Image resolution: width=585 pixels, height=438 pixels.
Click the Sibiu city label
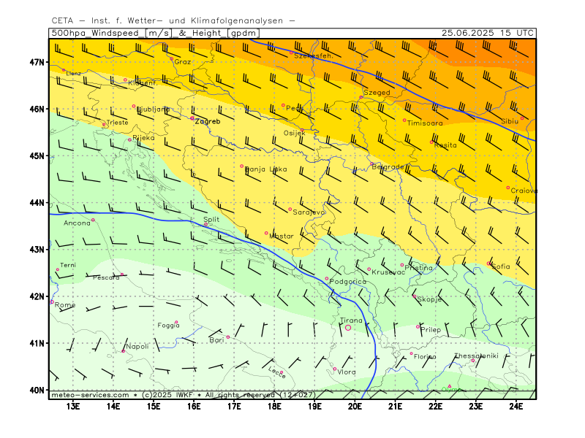[x=510, y=121]
